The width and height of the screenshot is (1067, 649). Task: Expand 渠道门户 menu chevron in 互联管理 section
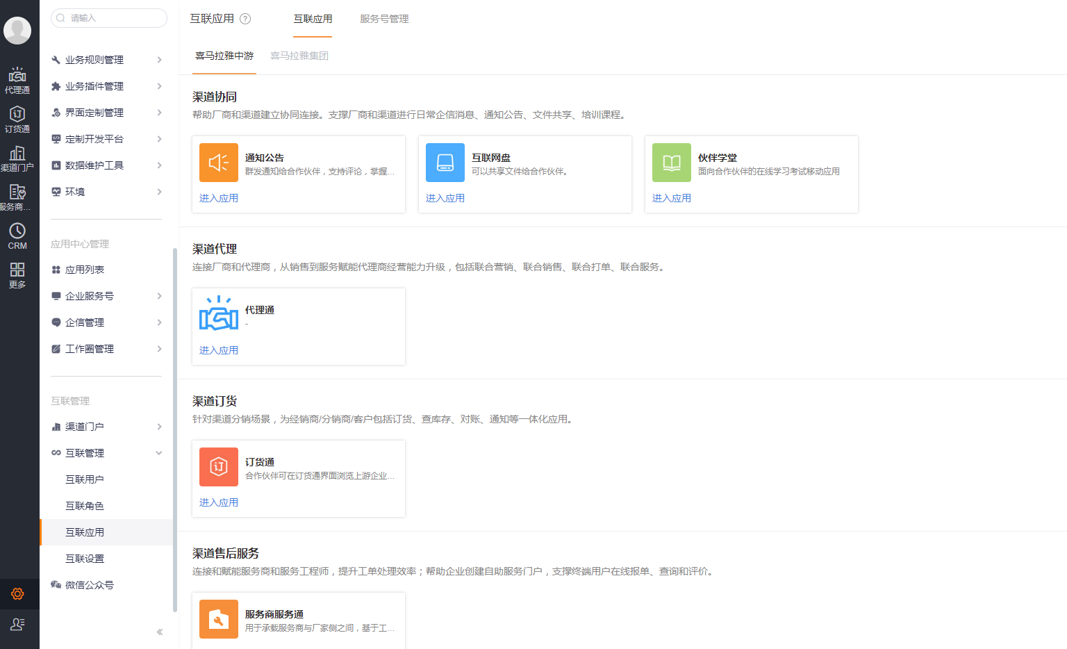pyautogui.click(x=160, y=427)
